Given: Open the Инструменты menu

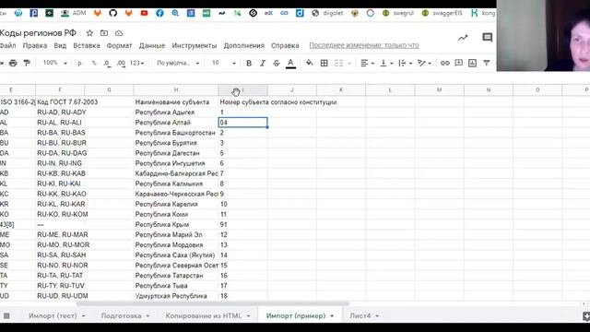Looking at the screenshot, I should (x=195, y=45).
